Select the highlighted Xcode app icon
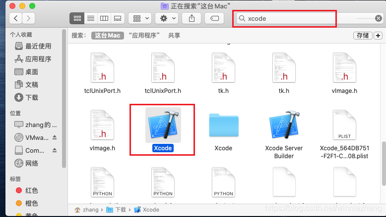Viewport: 386px width, 217px height. point(163,125)
